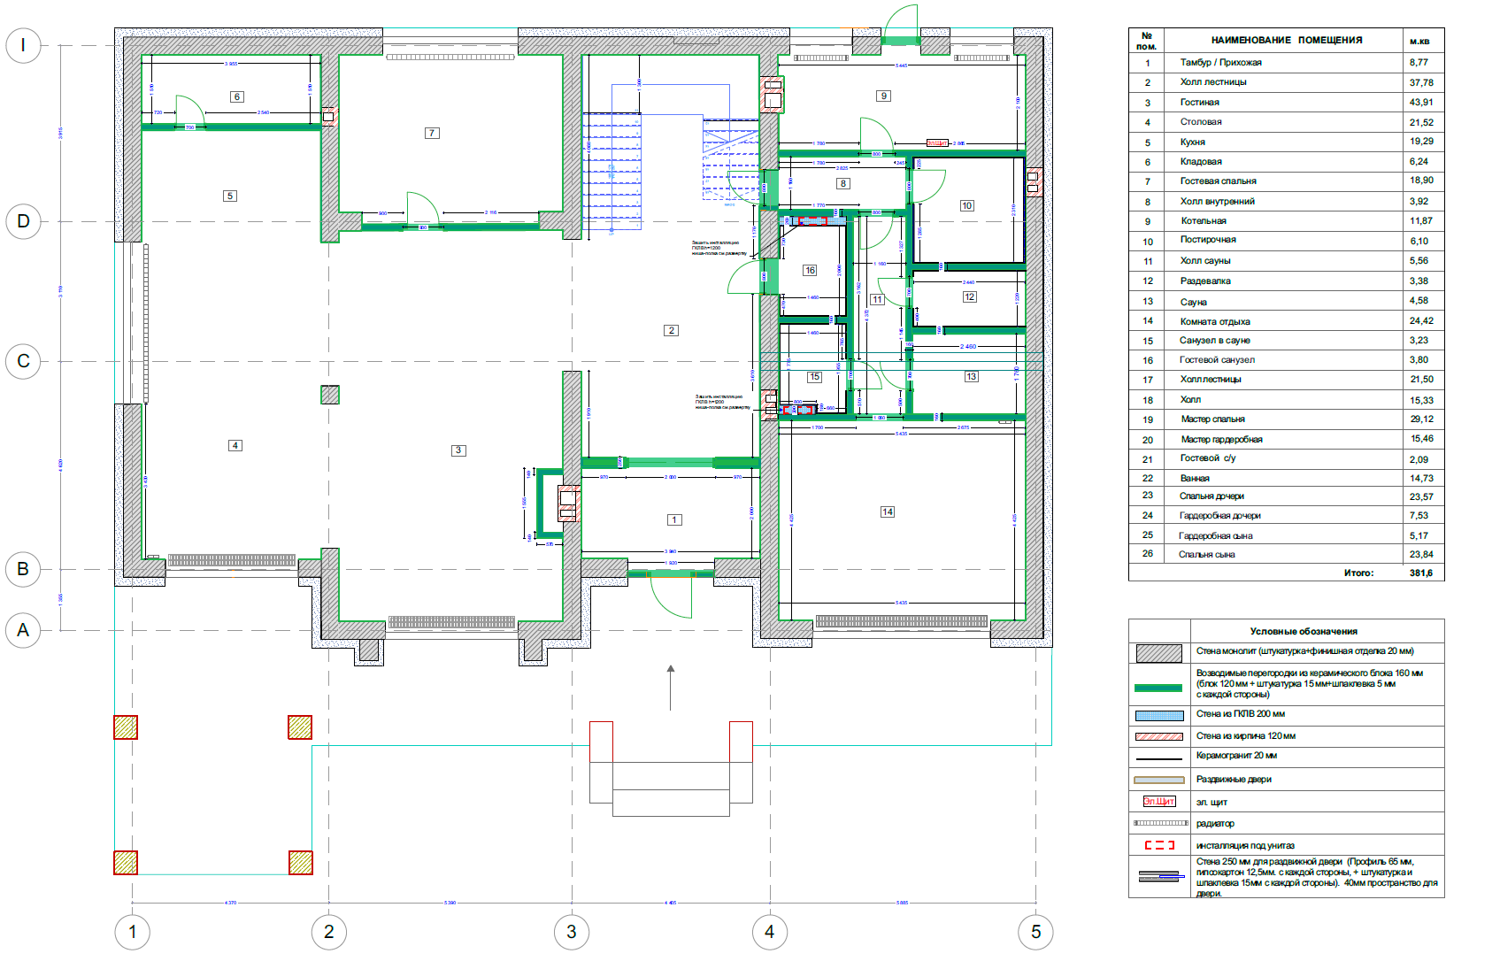The width and height of the screenshot is (1500, 969).
Task: Select grid axis bubble I on the left
Action: pos(24,45)
